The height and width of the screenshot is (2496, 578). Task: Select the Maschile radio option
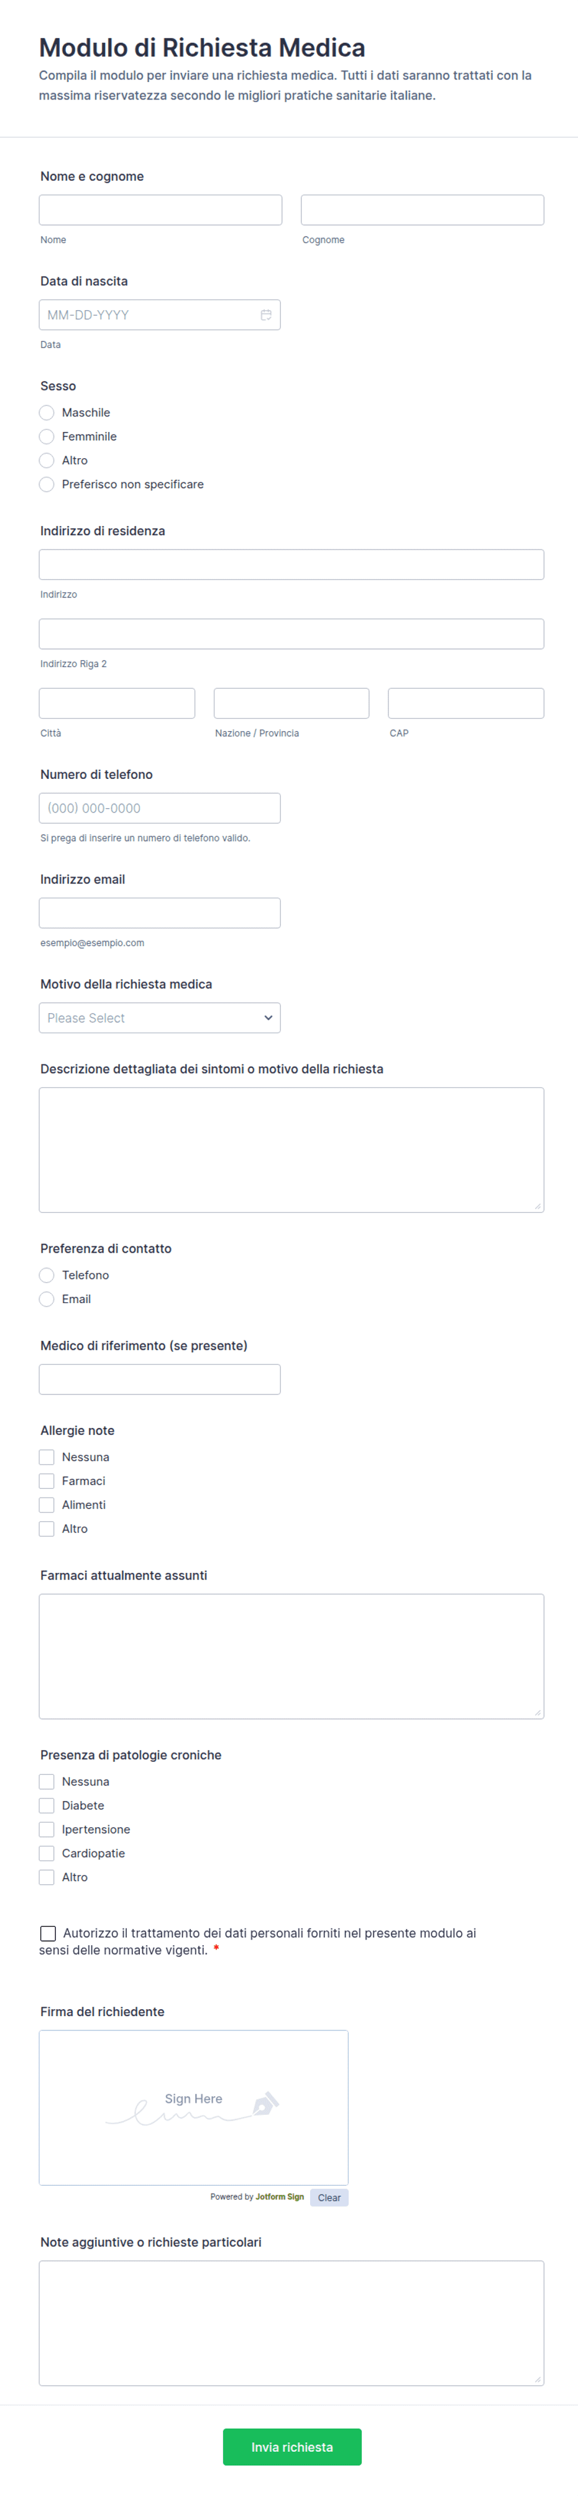(x=47, y=413)
